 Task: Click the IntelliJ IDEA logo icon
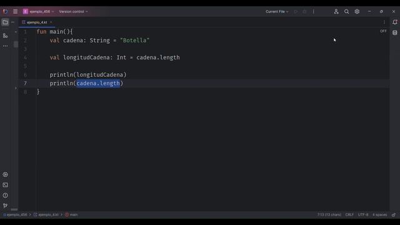(5, 11)
